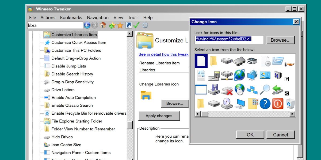Pick the red power button icon
The width and height of the screenshot is (321, 160).
[278, 104]
